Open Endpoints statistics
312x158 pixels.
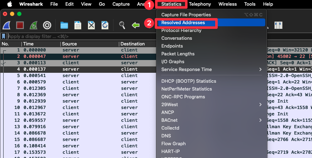(212, 46)
